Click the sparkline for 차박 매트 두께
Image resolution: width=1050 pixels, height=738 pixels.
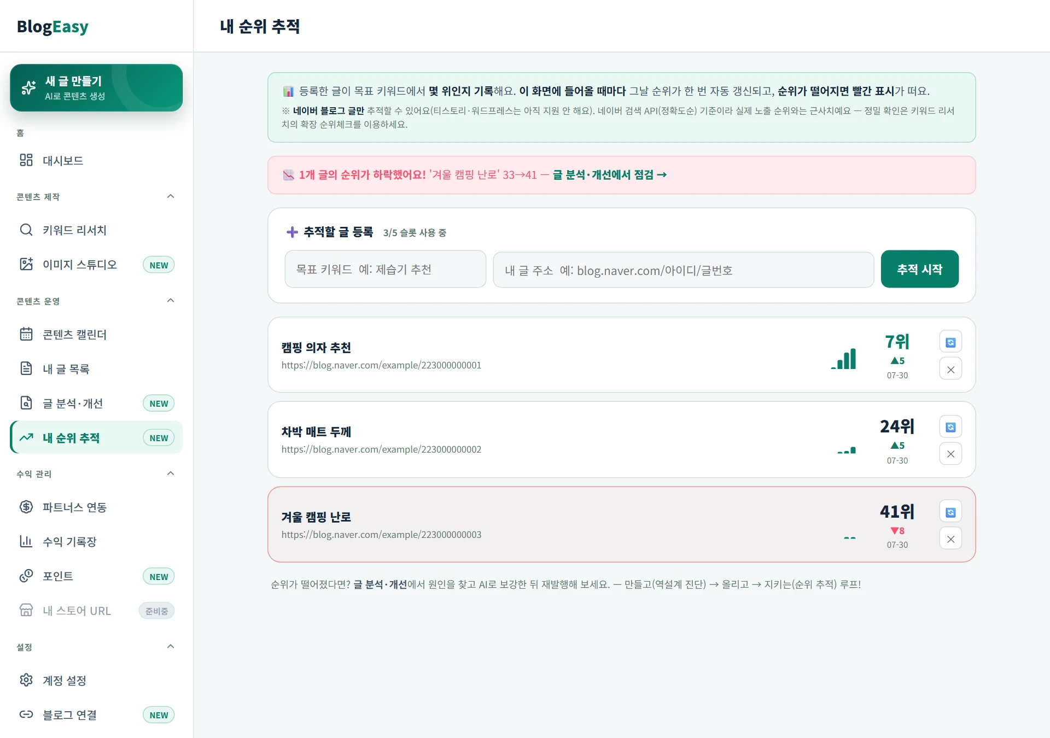click(847, 450)
